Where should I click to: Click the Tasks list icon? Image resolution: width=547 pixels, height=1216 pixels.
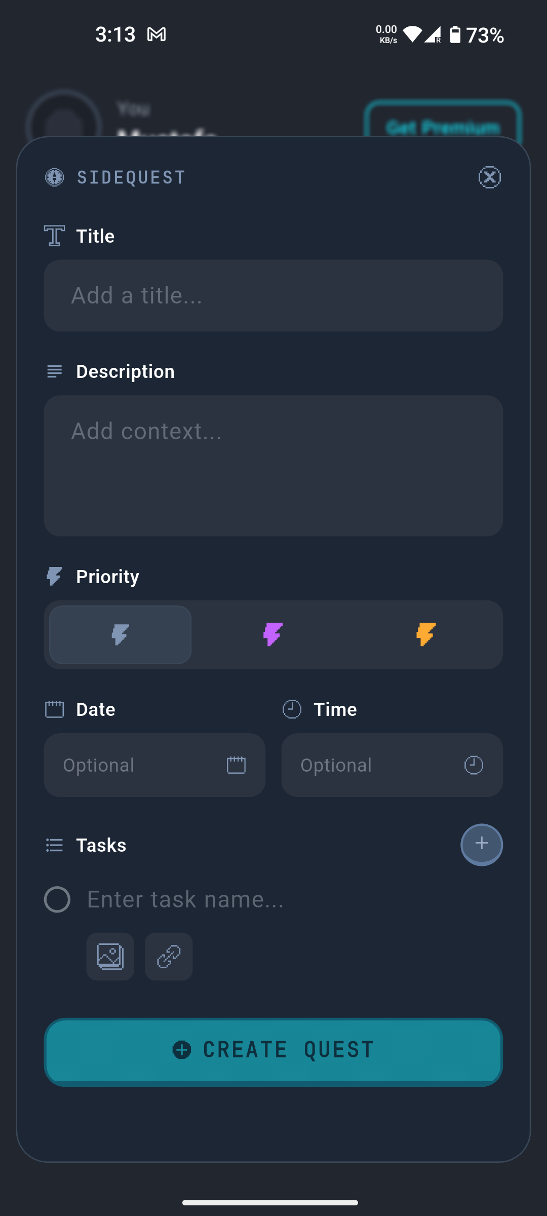54,845
